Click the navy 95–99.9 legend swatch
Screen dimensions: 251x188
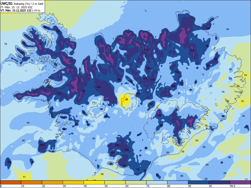pos(219,182)
